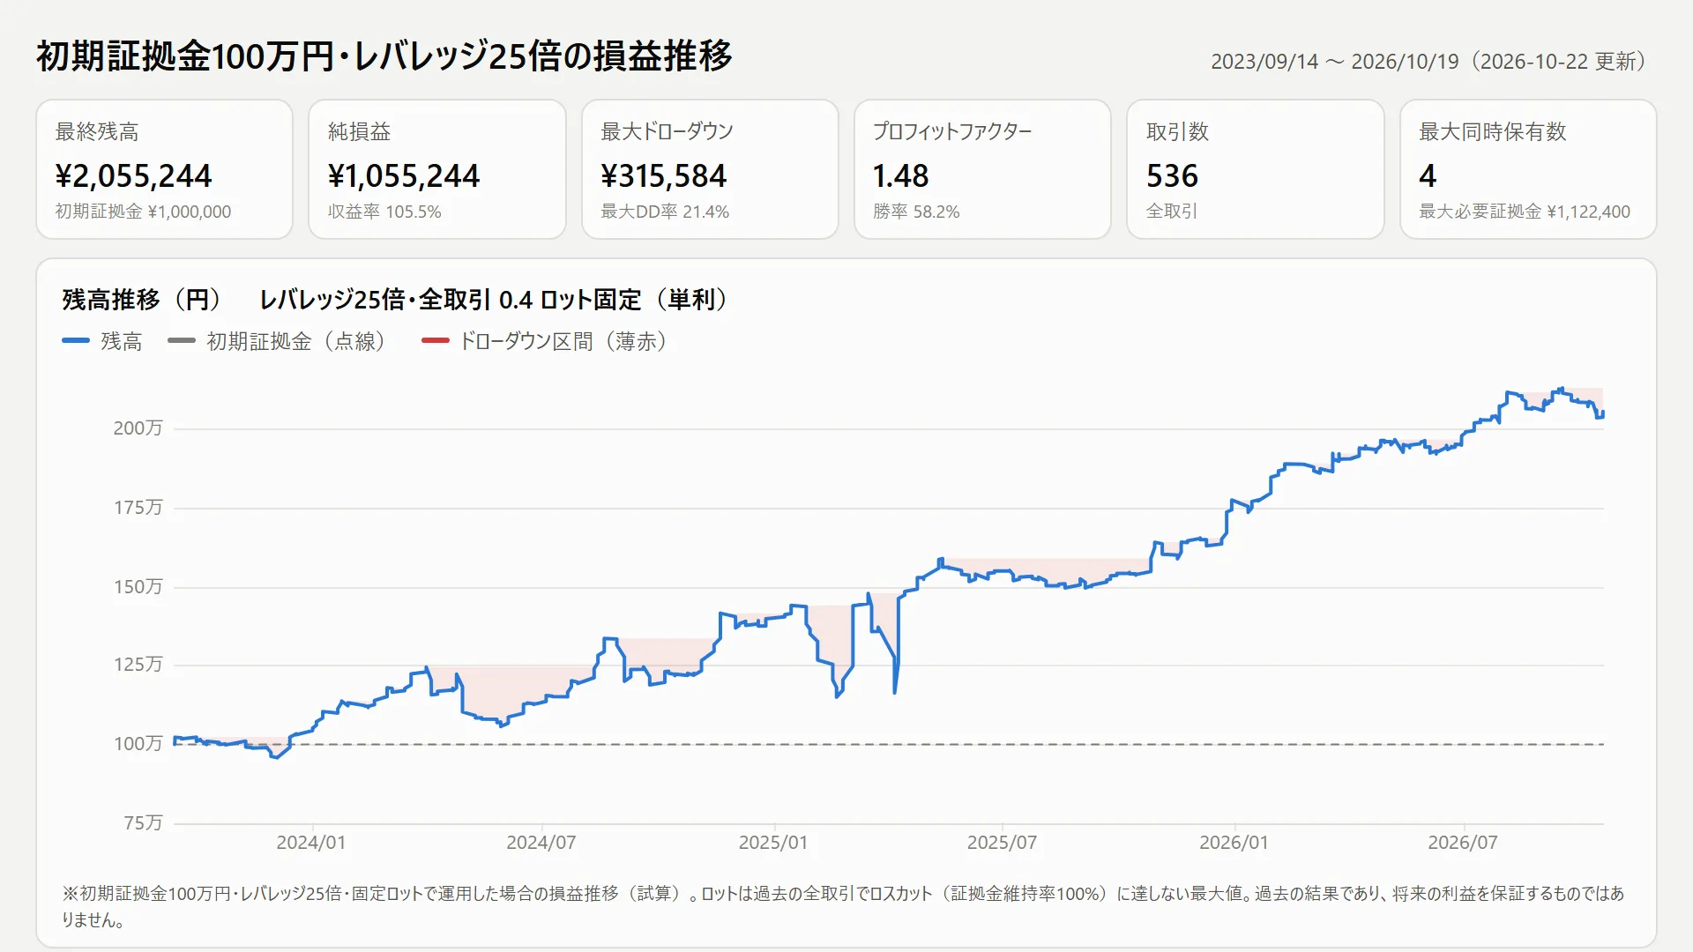
Task: Click the 最大必要証拠金 ¥1,122,400 subtext
Action: 1525,212
